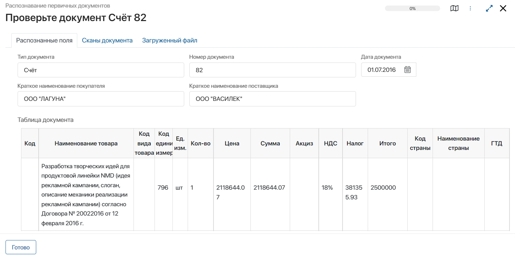Click the Налог column header

(x=355, y=143)
